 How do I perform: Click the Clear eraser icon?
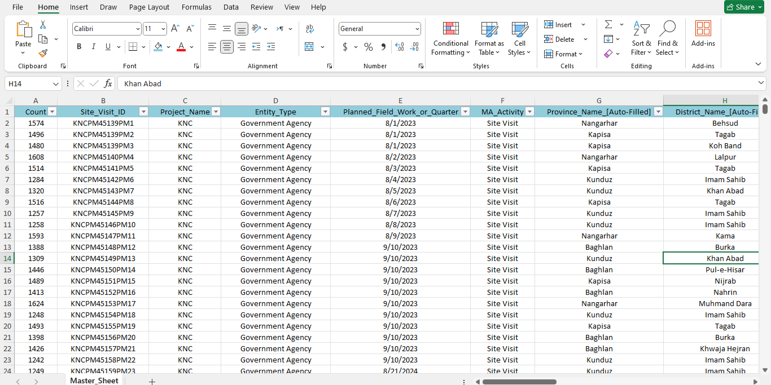[x=608, y=54]
